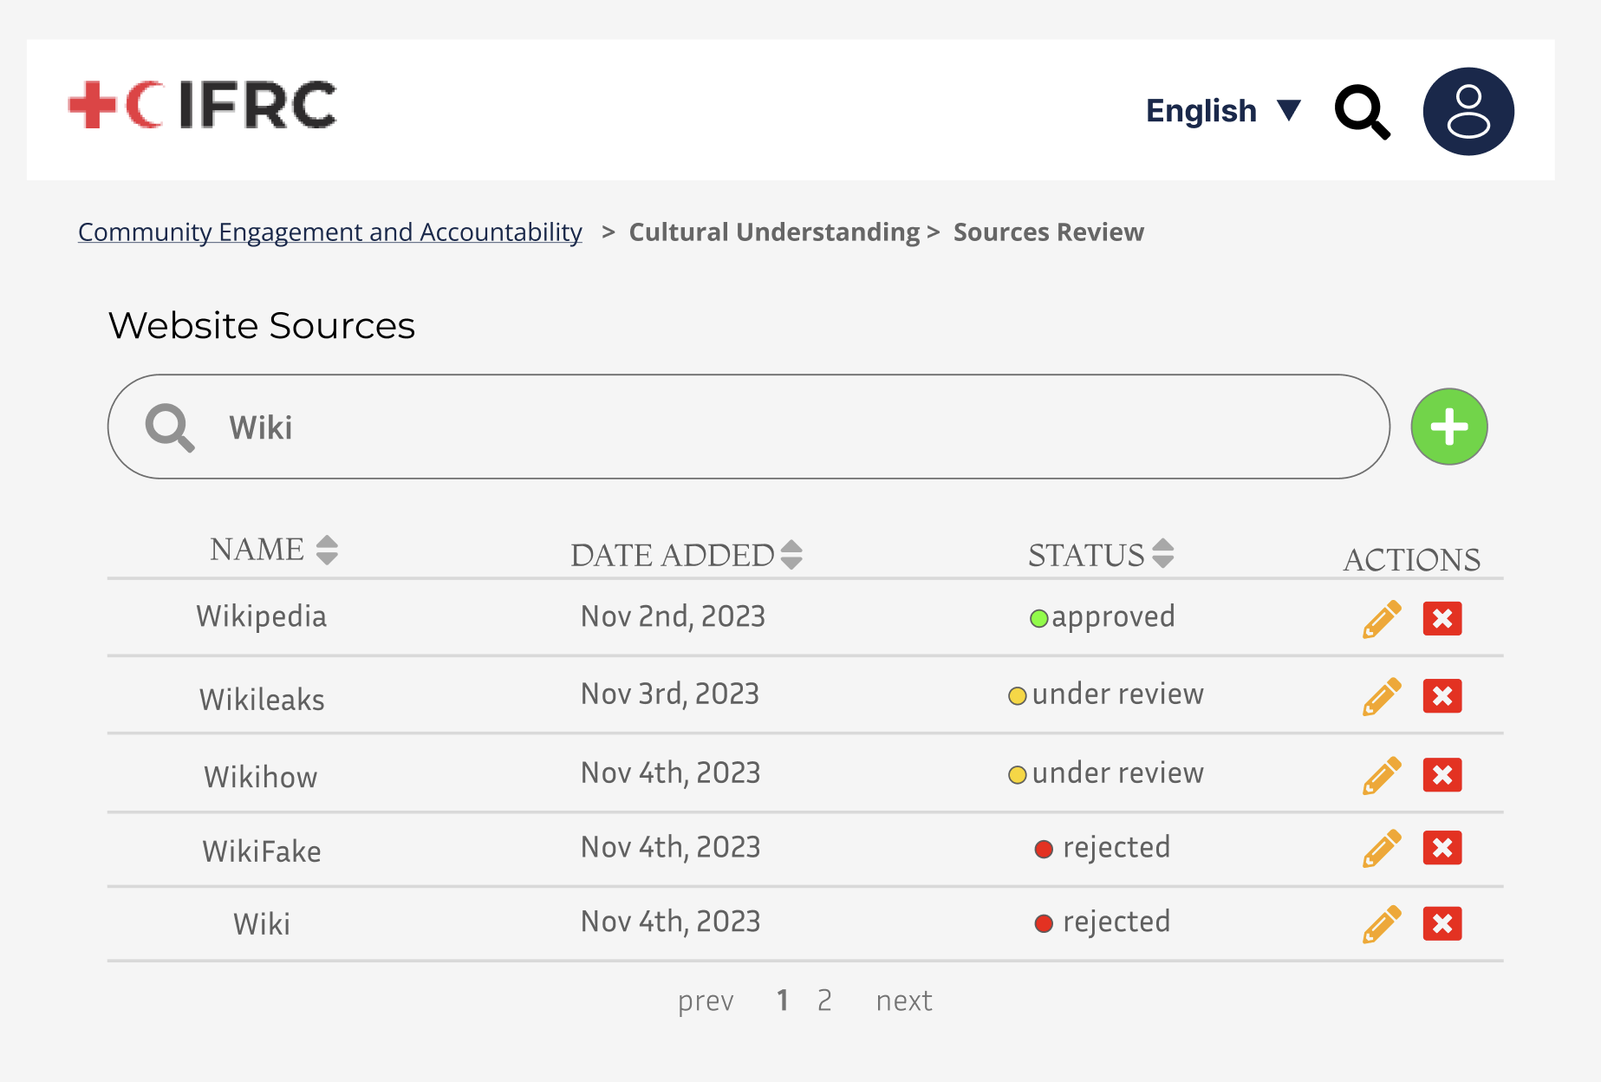Click the header search magnifier icon
The height and width of the screenshot is (1082, 1601).
point(1362,112)
